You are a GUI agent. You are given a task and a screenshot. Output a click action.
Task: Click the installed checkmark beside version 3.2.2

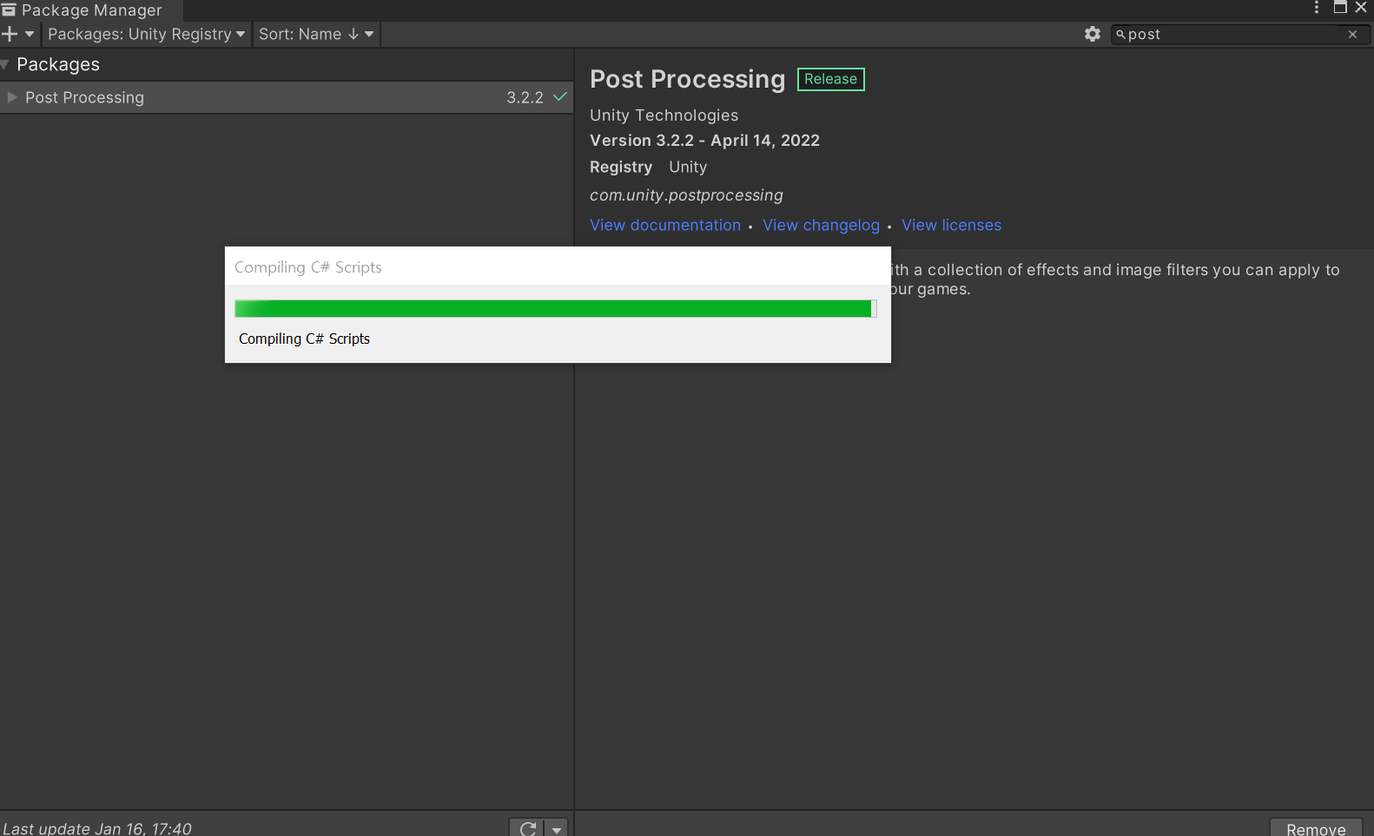coord(560,96)
